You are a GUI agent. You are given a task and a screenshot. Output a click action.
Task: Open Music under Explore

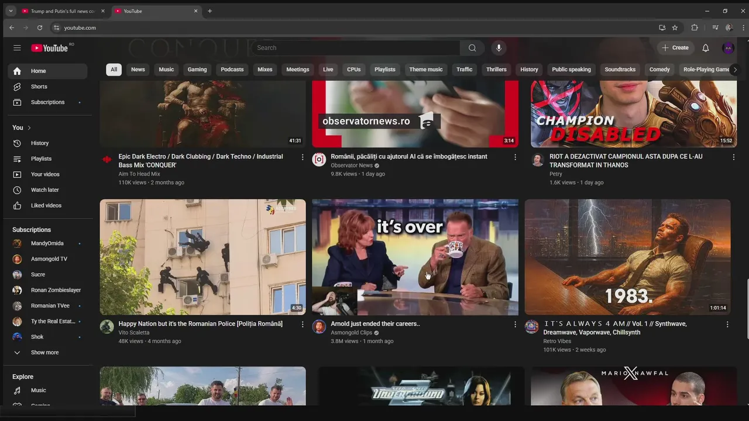[47, 391]
